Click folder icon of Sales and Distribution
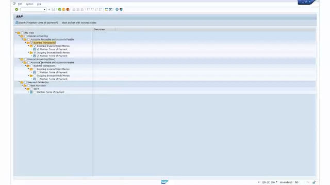 point(22,82)
